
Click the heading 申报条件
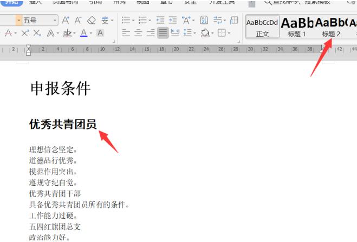(x=60, y=88)
